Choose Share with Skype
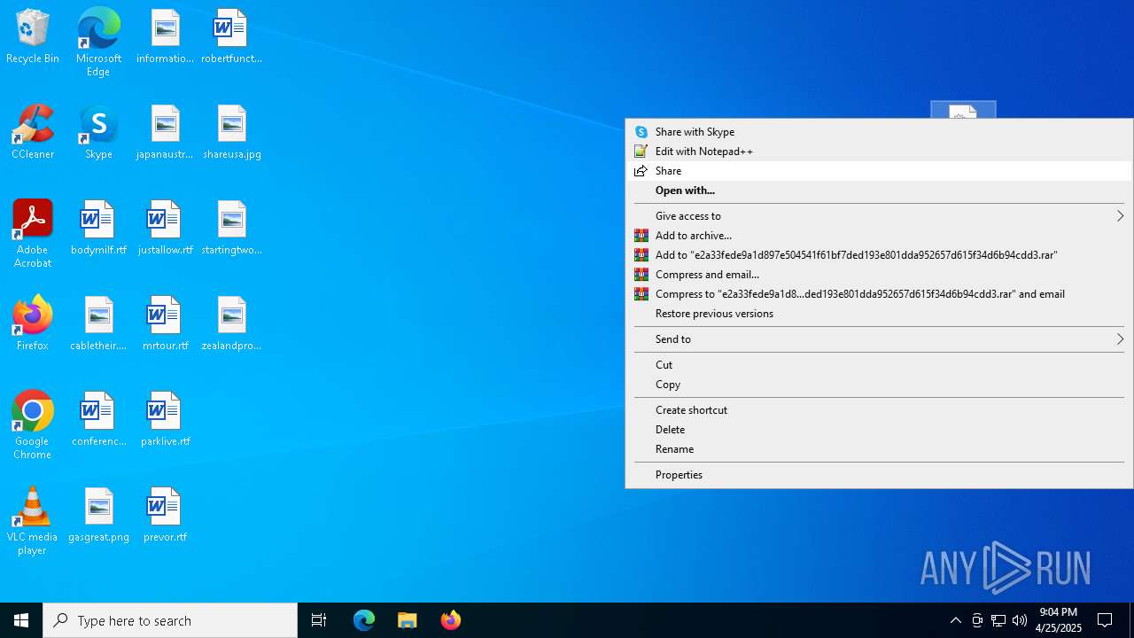Screen dimensions: 1134x638 click(879, 132)
